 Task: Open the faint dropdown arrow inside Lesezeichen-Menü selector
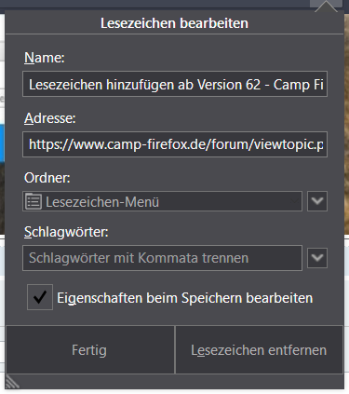coord(294,201)
